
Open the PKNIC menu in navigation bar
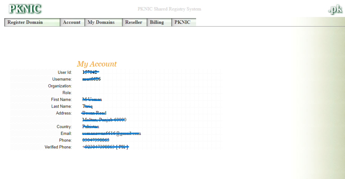click(182, 22)
